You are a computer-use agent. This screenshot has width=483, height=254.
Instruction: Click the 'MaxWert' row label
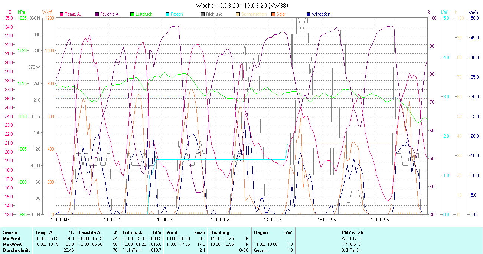coord(12,244)
